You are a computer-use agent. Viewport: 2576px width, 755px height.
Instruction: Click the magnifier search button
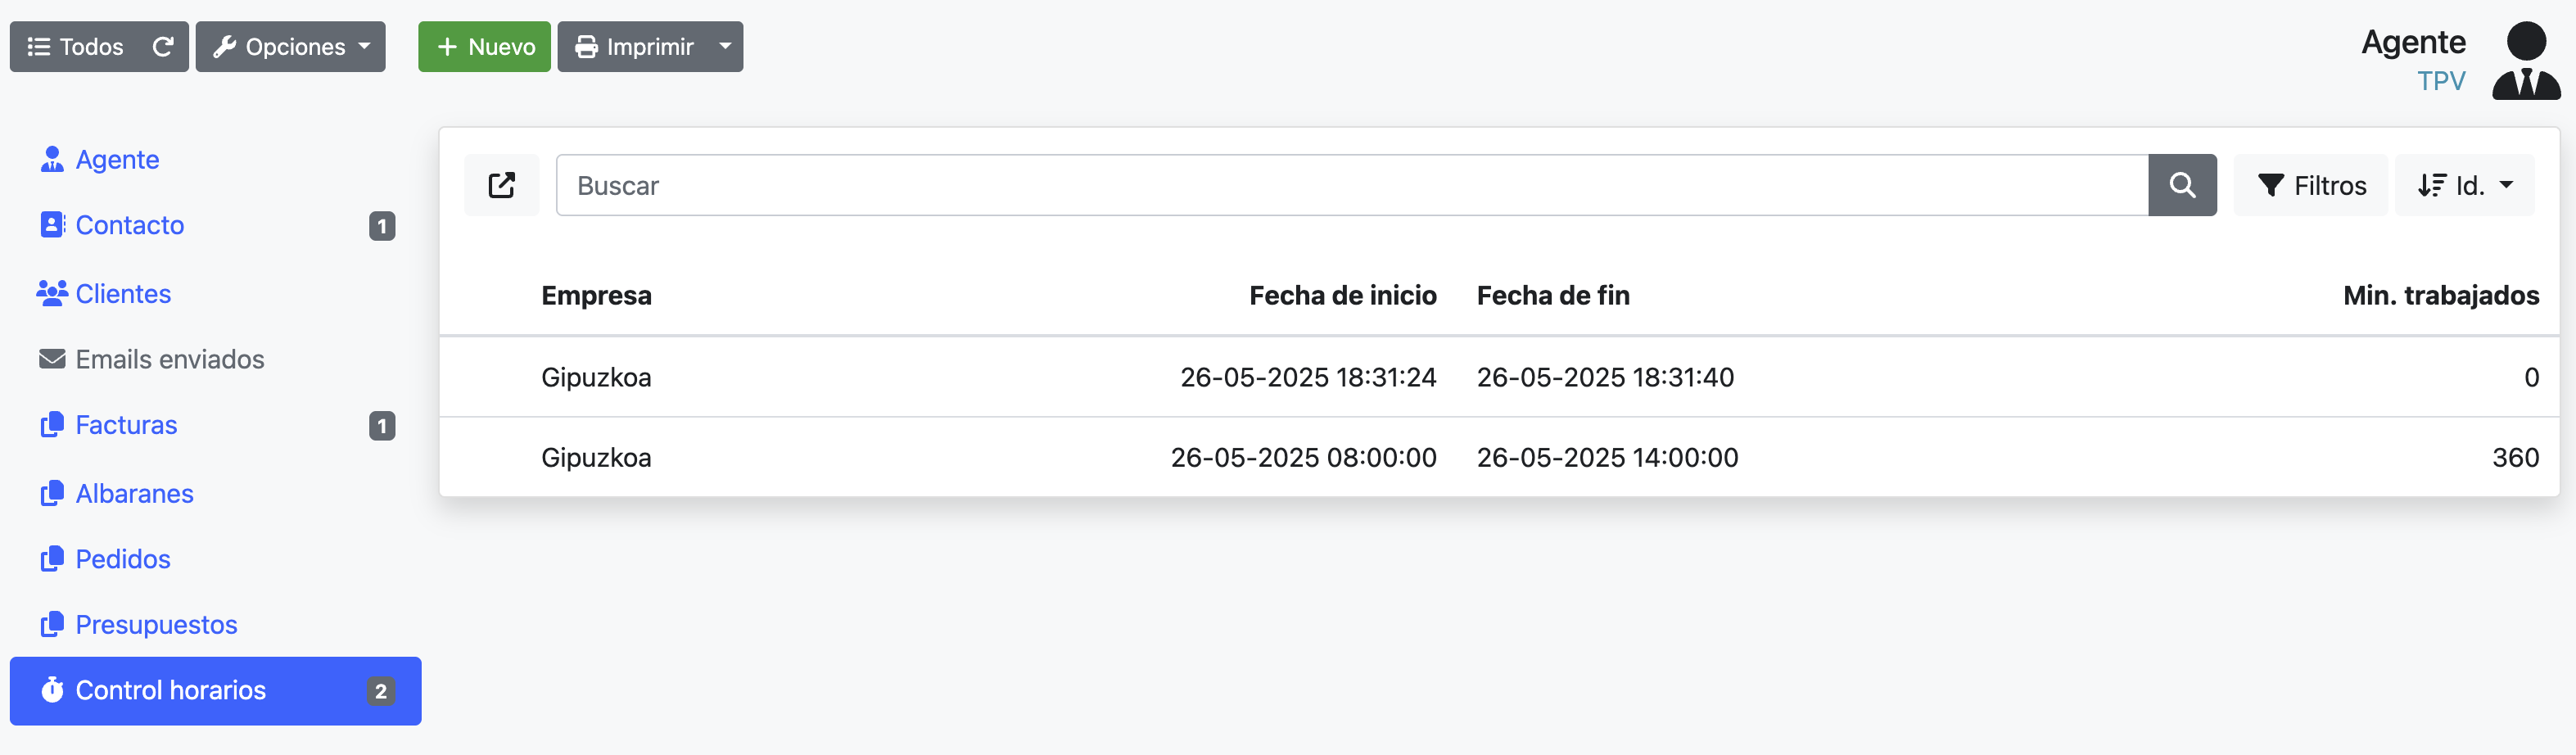(x=2182, y=185)
